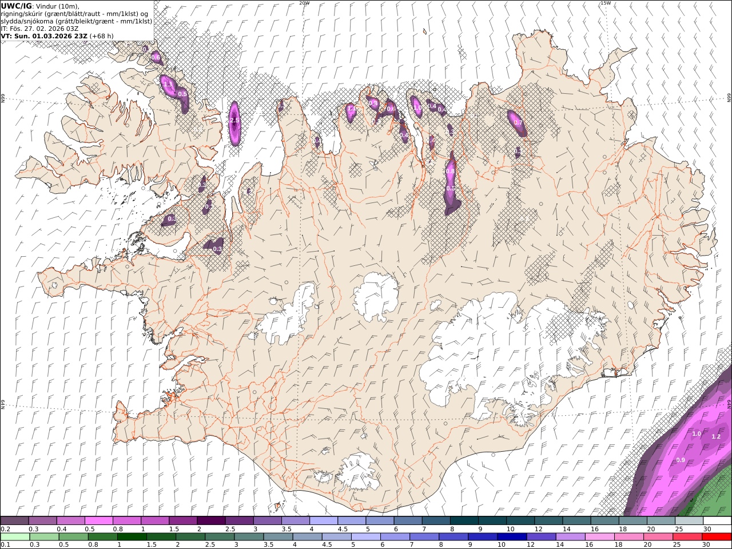Click the pale green 0.1 rain legend swatch
This screenshot has width=732, height=549.
[x=15, y=536]
